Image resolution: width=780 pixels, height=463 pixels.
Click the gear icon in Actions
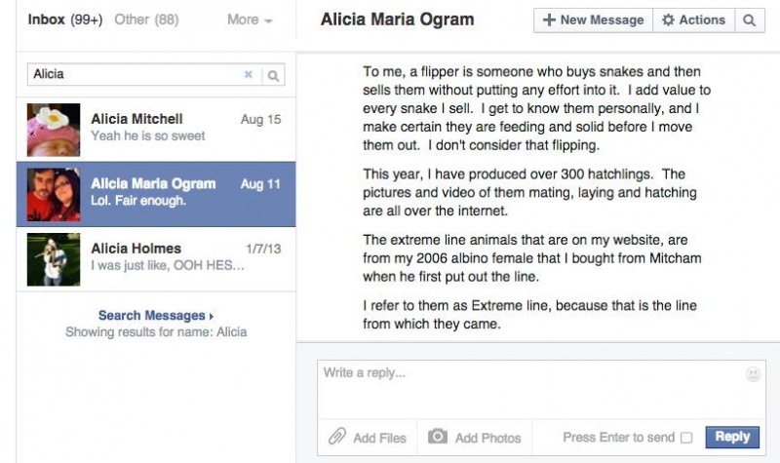pyautogui.click(x=668, y=19)
